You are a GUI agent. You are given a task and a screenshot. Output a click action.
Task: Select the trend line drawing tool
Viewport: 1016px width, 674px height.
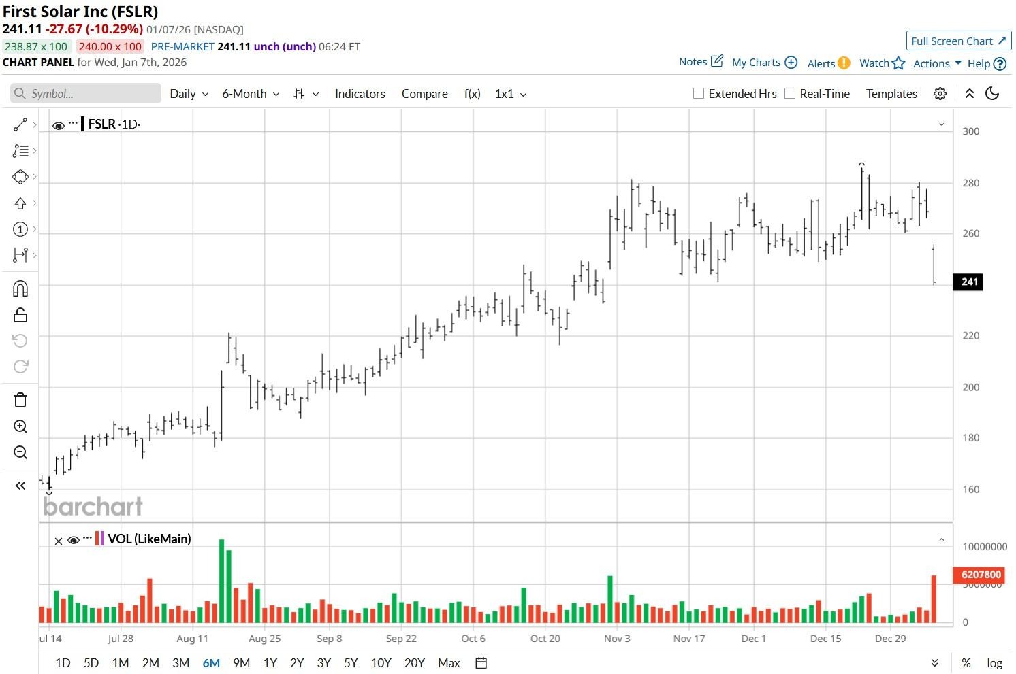(20, 124)
